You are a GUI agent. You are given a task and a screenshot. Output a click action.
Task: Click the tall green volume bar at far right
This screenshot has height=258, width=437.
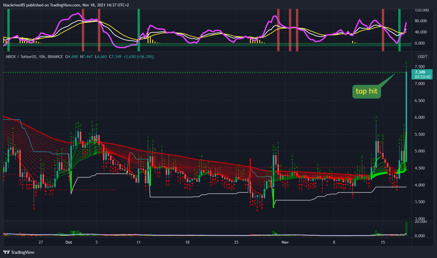(406, 229)
